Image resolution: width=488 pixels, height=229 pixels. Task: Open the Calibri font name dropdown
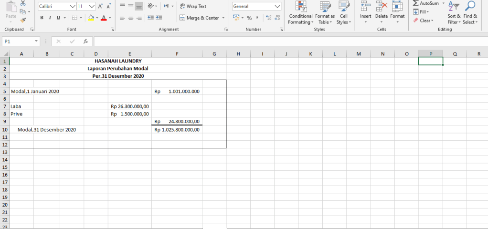tap(73, 7)
